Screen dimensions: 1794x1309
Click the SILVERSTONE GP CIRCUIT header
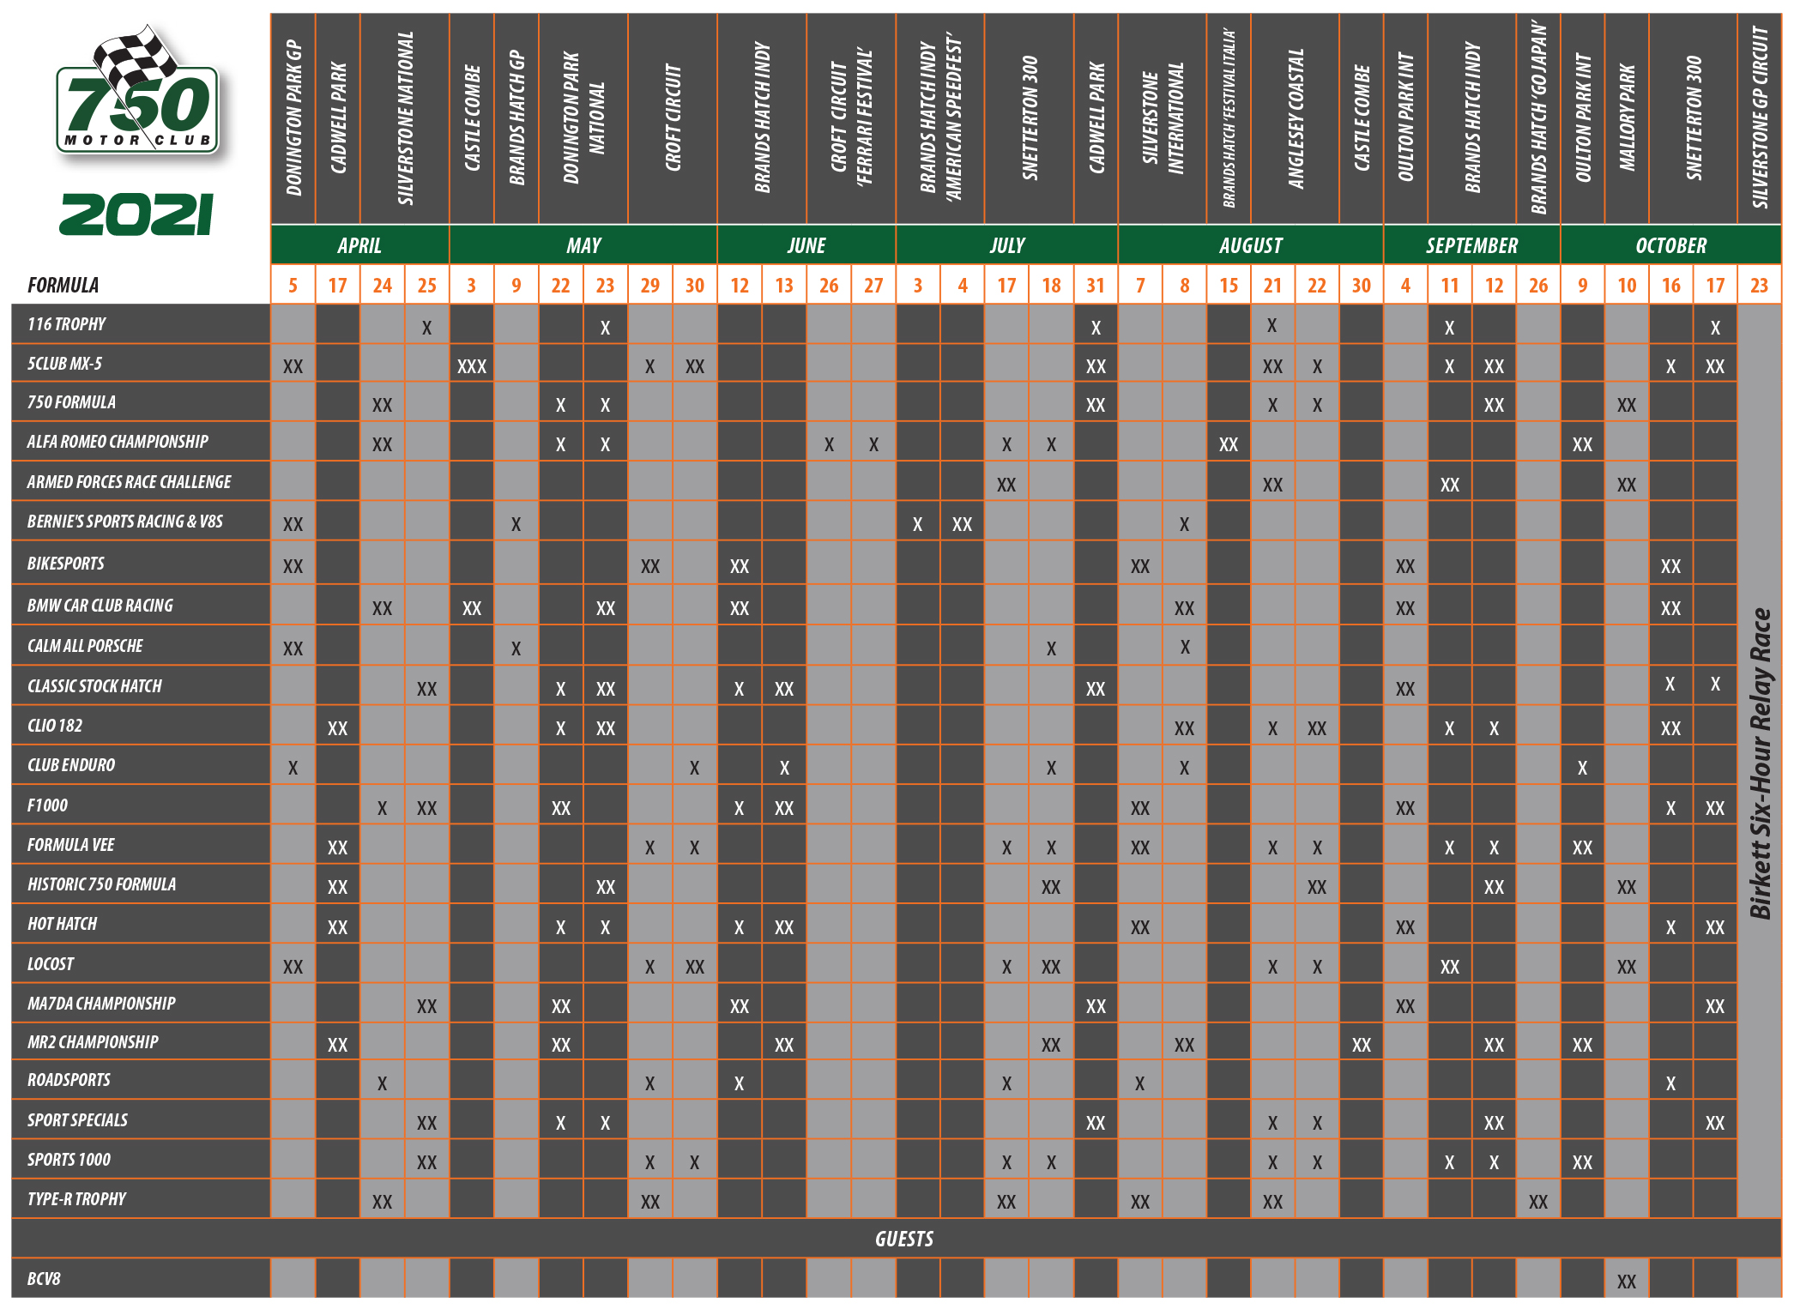1760,118
